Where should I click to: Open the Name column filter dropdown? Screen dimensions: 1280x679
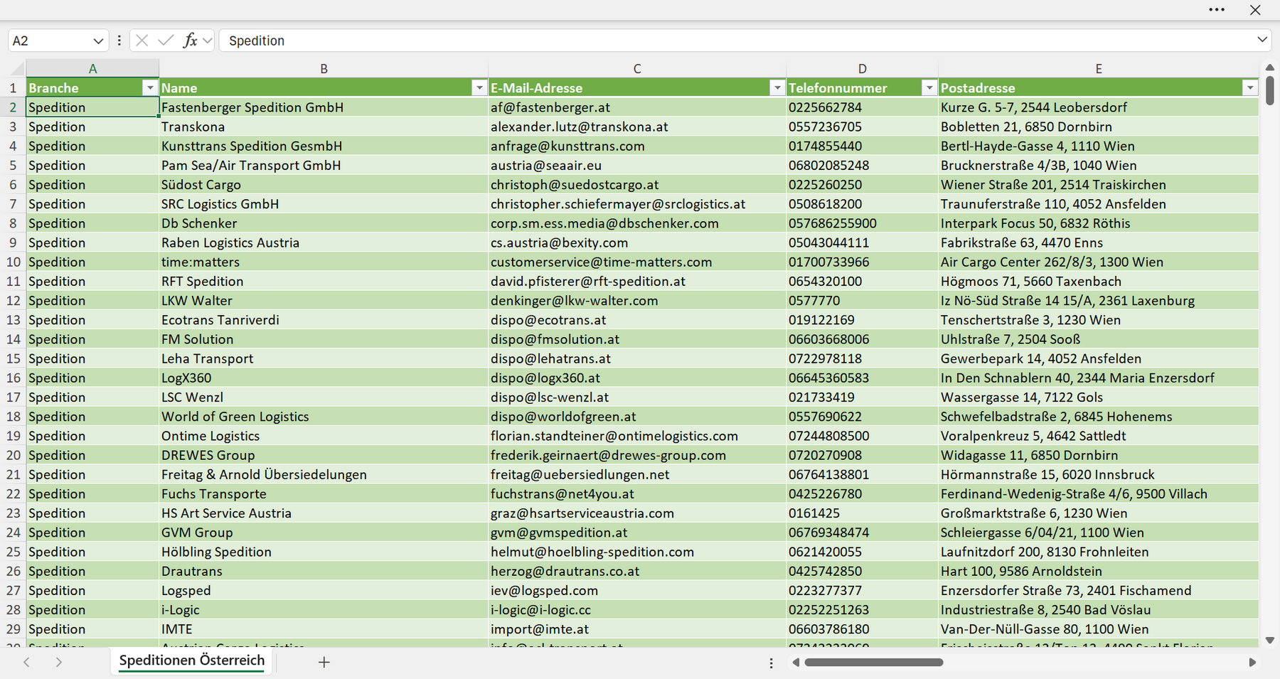(x=479, y=87)
